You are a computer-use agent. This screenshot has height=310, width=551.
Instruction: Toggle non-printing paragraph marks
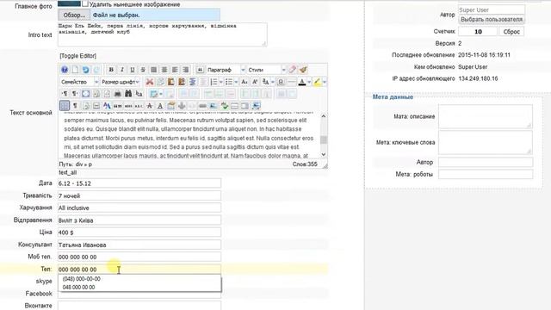point(75,105)
